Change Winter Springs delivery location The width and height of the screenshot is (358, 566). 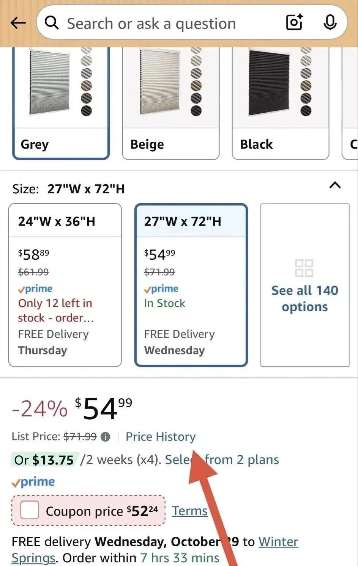click(278, 542)
